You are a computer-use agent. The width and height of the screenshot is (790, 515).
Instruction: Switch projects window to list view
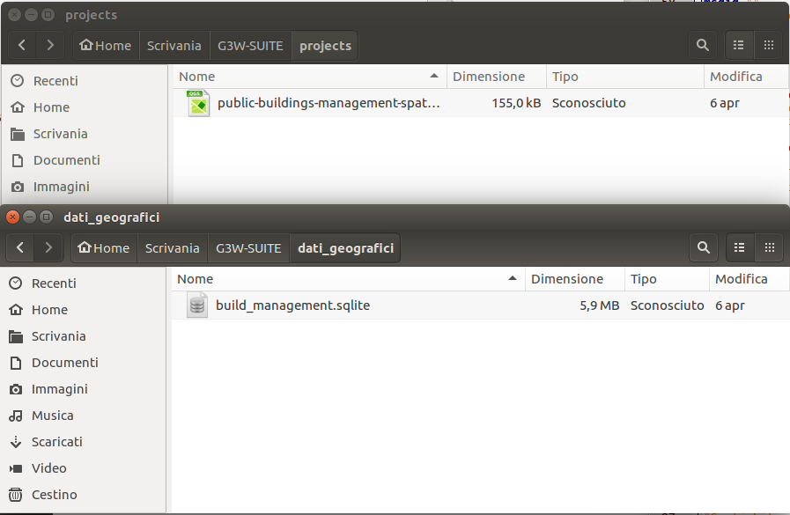[739, 45]
